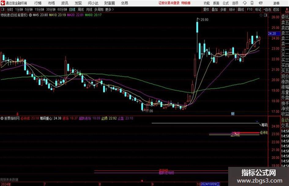The image size is (289, 186).
Task: Click the MA5: 23.80 indicator value
Action: 40,15
